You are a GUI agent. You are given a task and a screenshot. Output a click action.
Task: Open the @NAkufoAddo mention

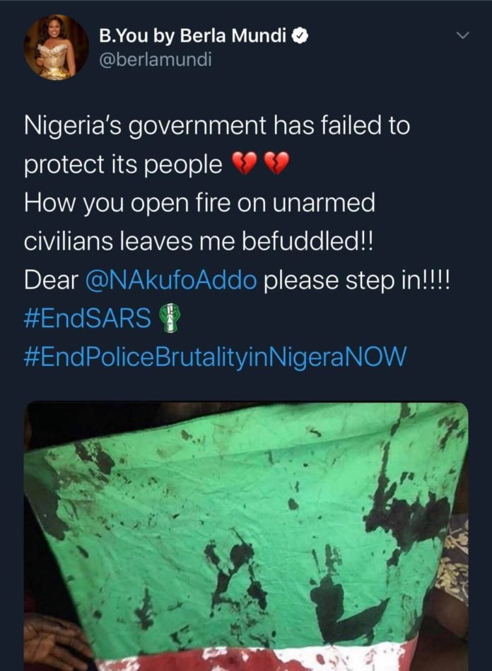171,280
